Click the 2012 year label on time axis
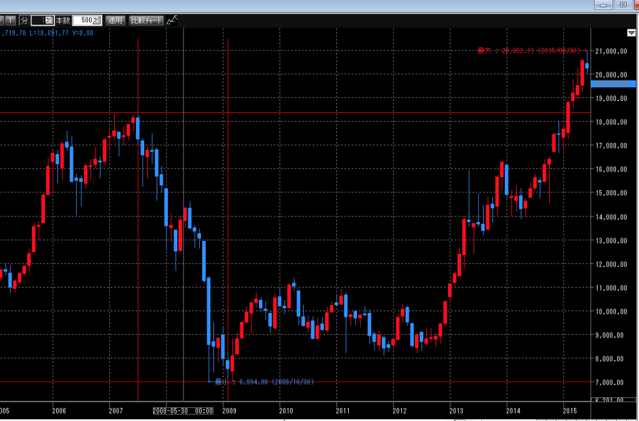 point(399,411)
